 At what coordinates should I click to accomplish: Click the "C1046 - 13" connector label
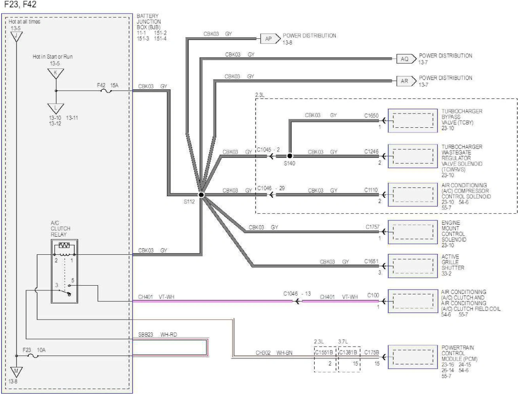pyautogui.click(x=297, y=294)
